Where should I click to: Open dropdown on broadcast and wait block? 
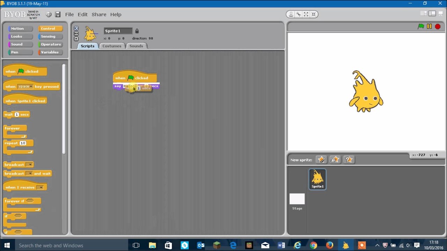tap(29, 174)
